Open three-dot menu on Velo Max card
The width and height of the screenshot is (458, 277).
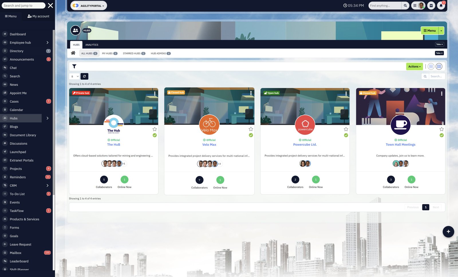click(251, 93)
